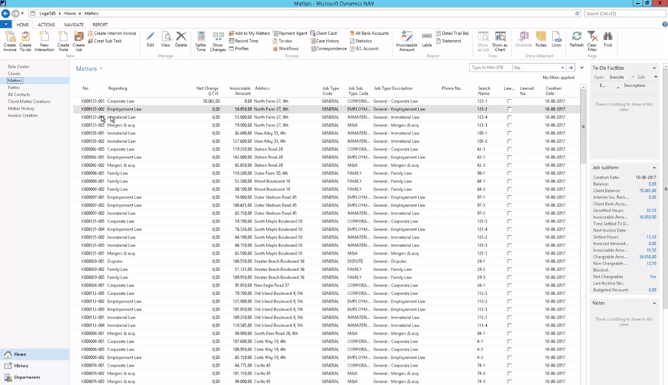This screenshot has width=668, height=385.
Task: Tick the Lawsuit checkbox for K000123-001
Action: pos(509,101)
